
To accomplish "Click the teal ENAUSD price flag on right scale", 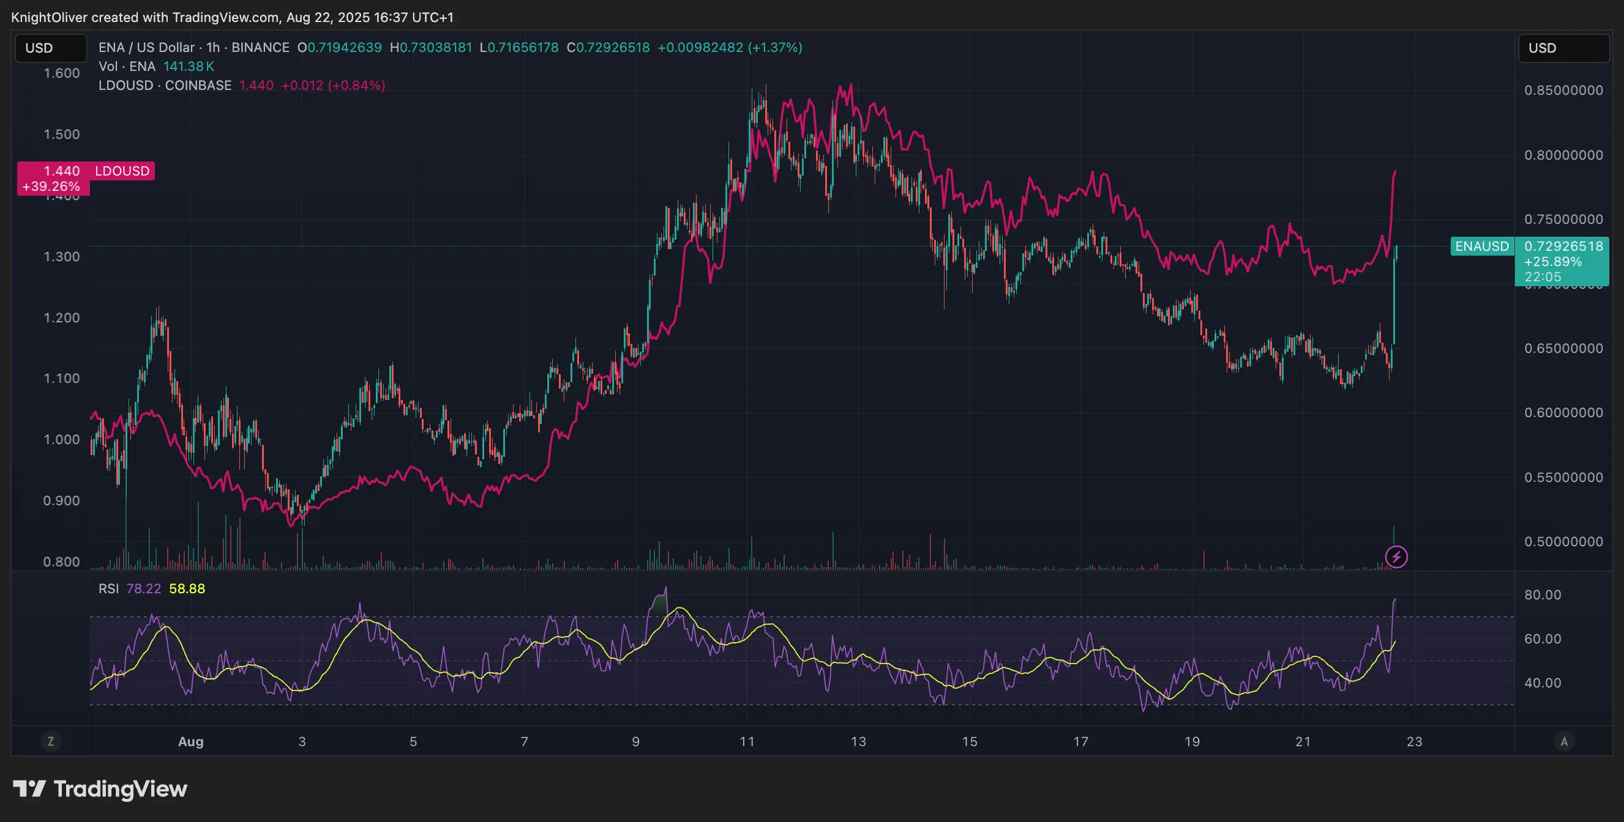I will [1482, 246].
